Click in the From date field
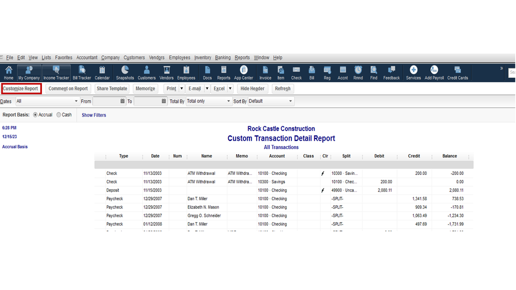The width and height of the screenshot is (516, 290). 106,101
